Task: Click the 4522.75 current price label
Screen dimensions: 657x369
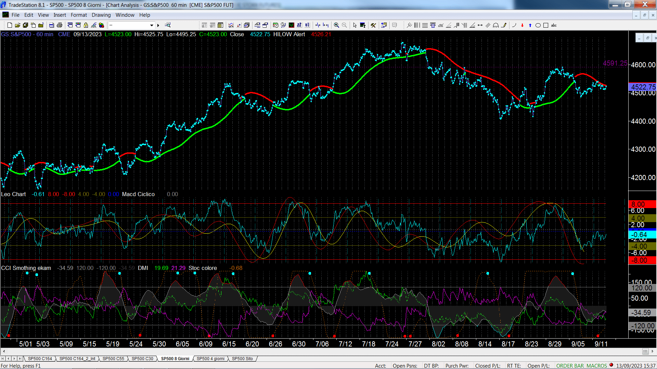Action: pyautogui.click(x=643, y=87)
